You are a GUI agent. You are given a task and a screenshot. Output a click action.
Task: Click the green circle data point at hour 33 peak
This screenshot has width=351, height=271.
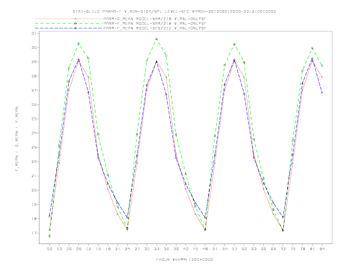pyautogui.click(x=156, y=39)
